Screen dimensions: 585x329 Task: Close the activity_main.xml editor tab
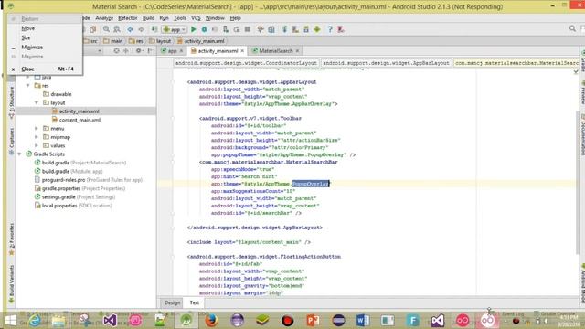coord(242,51)
